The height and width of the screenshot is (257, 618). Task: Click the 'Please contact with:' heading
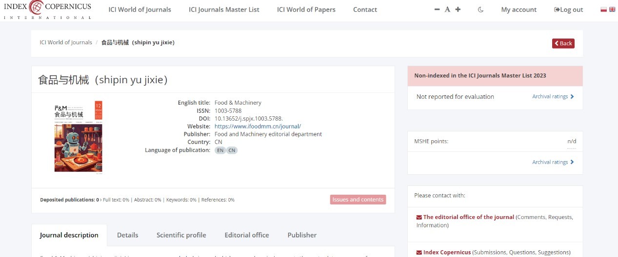coord(440,195)
